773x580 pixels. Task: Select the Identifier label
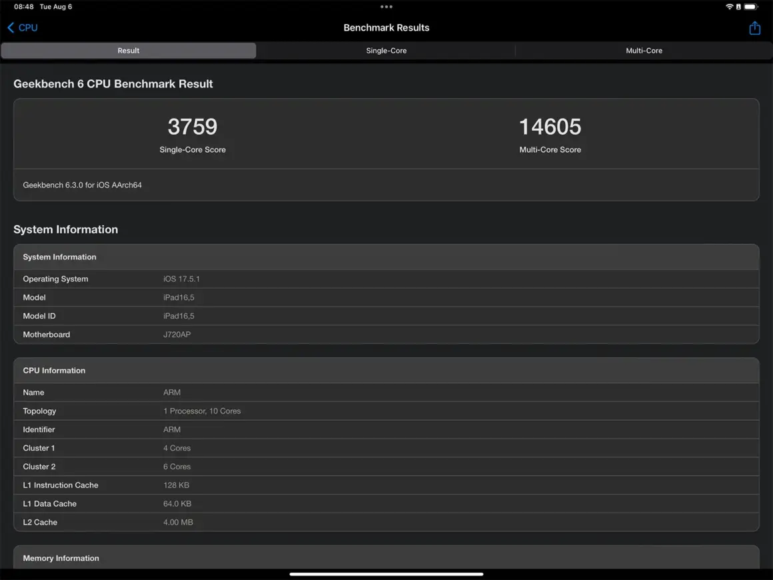pos(39,429)
